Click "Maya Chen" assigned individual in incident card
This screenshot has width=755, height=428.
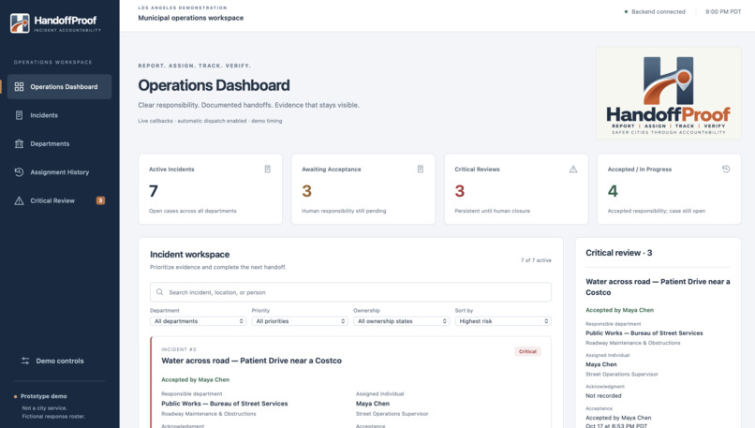(x=373, y=404)
